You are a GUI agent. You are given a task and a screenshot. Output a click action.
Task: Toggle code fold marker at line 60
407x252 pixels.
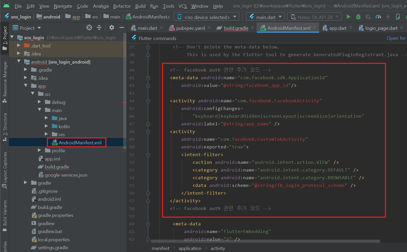(x=148, y=224)
